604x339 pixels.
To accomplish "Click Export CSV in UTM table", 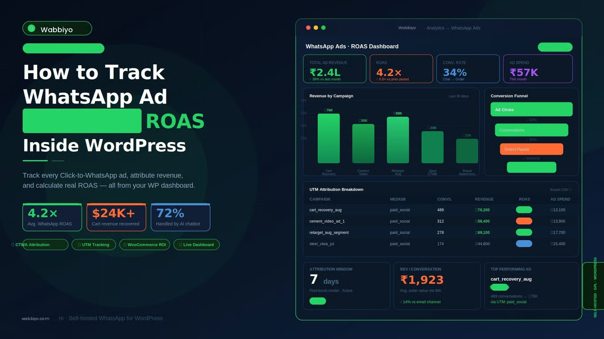I will (561, 190).
